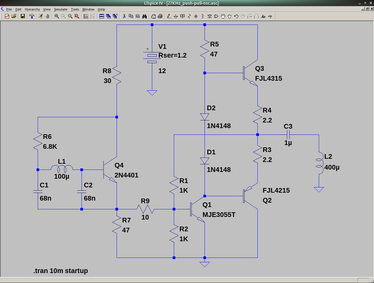This screenshot has width=374, height=283.
Task: Place a Resistor from toolbar
Action: click(x=189, y=16)
